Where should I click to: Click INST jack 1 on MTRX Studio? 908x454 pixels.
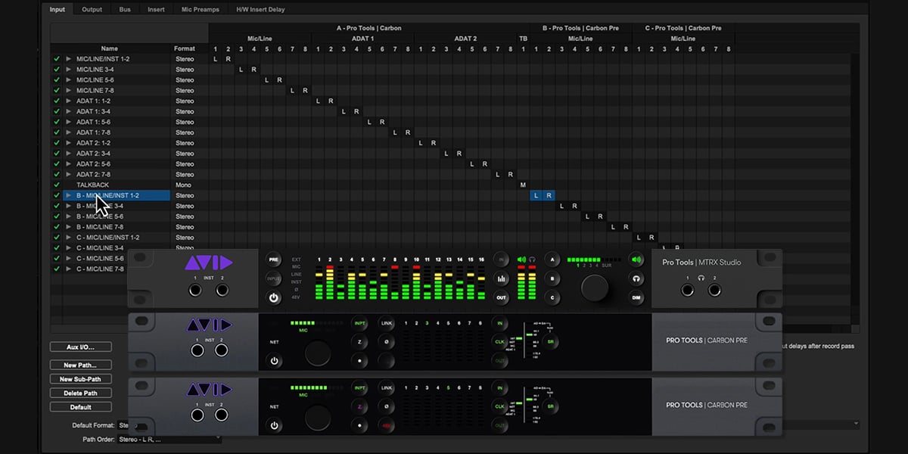pos(196,291)
